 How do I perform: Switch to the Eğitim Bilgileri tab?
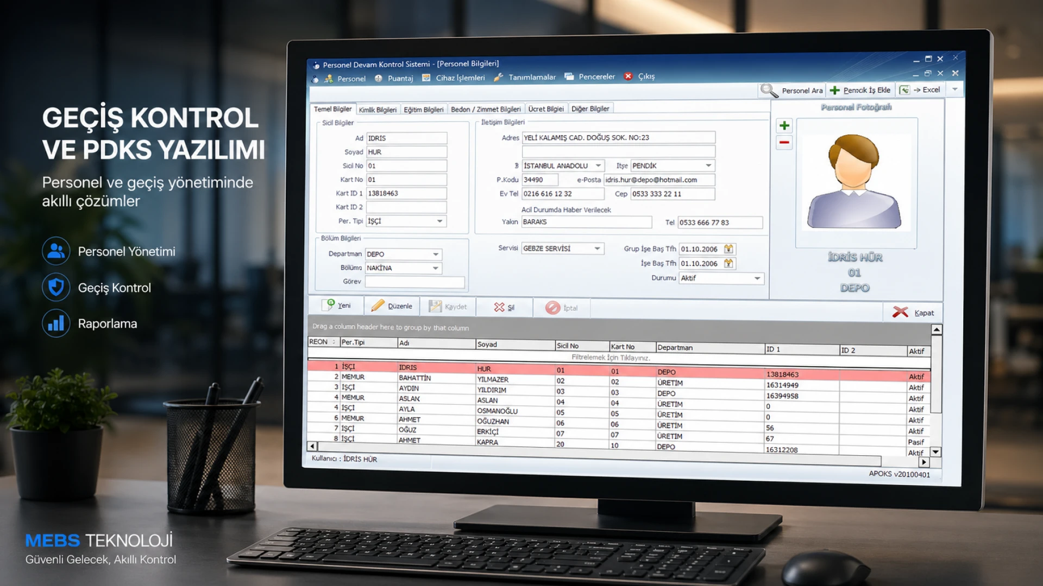[x=423, y=110]
